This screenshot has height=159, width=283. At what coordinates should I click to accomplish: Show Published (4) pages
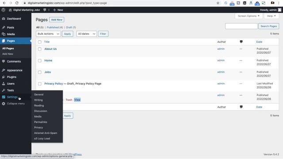55,27
